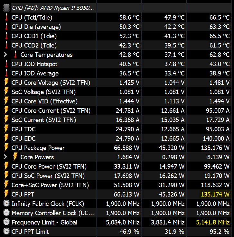234x237 pixels.
Task: Select SoC Voltage (SVI2 TFN) sensor label
Action: click(x=43, y=92)
